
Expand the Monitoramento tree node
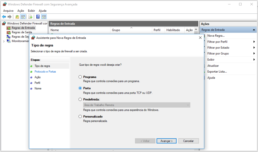pyautogui.click(x=4, y=41)
